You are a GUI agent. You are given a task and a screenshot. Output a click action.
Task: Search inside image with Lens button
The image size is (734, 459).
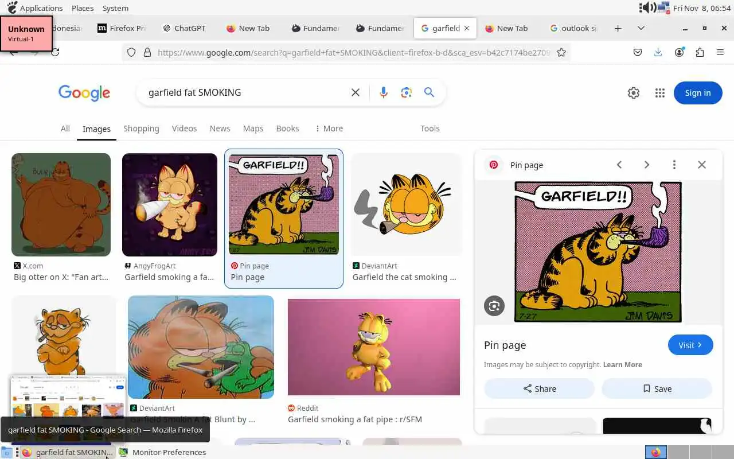click(x=494, y=305)
